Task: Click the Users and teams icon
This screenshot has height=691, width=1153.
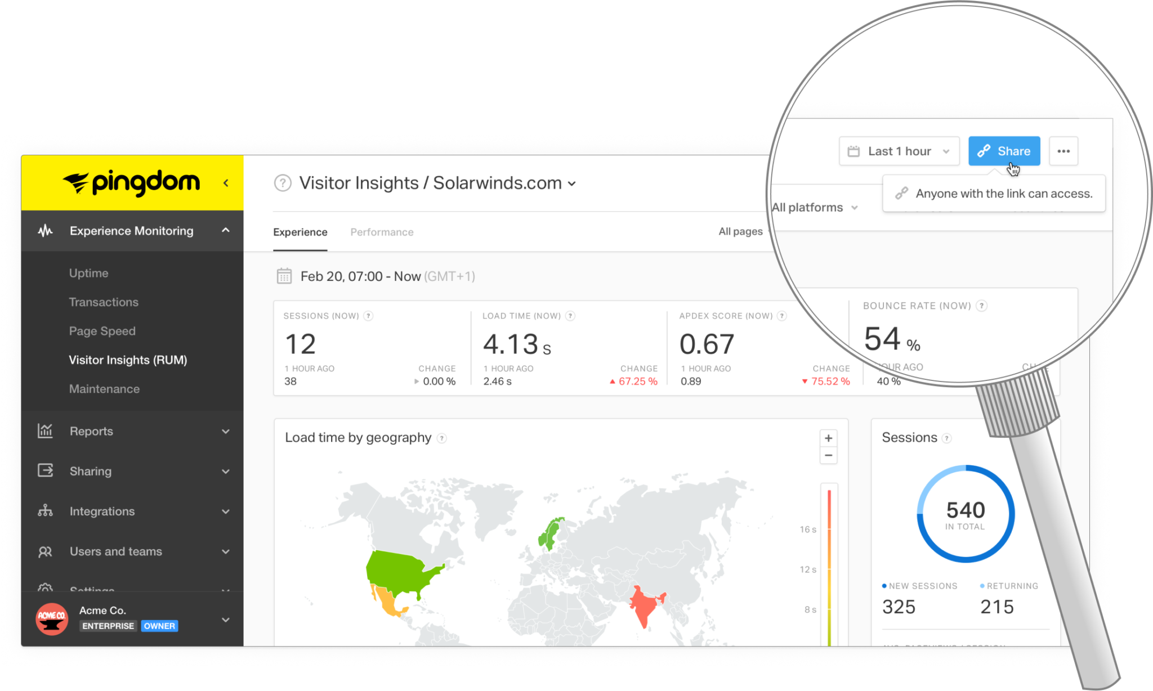Action: pyautogui.click(x=46, y=551)
